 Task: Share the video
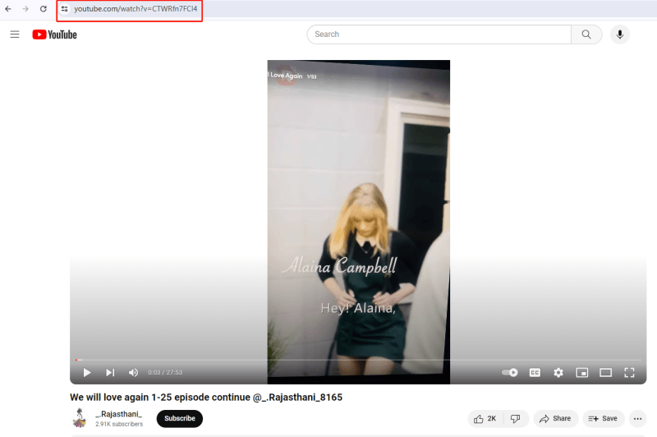point(556,419)
